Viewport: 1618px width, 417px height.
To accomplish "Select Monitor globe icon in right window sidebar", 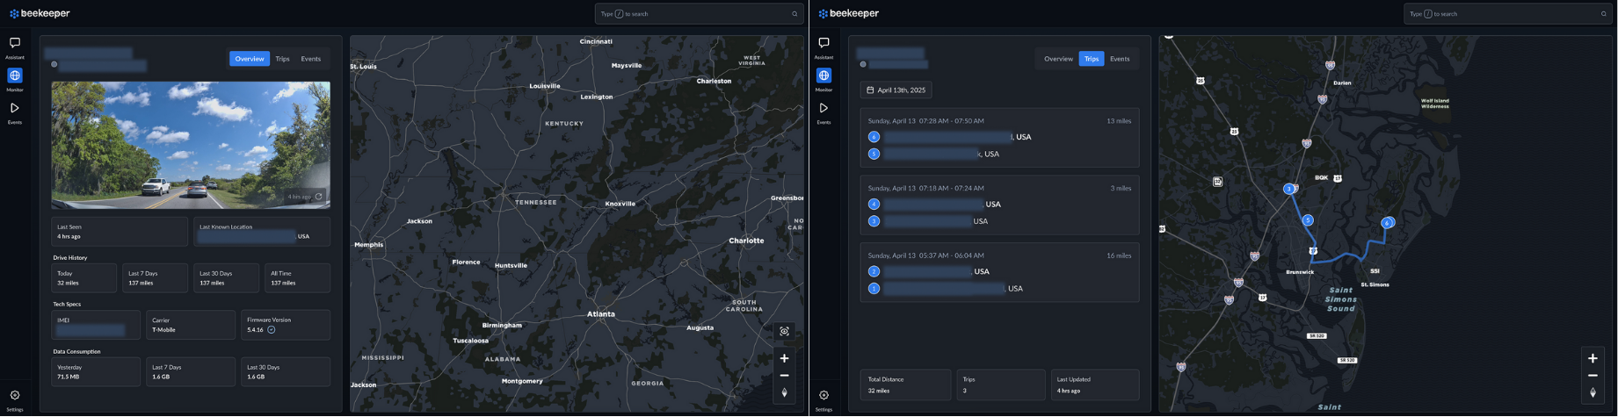I will tap(824, 75).
